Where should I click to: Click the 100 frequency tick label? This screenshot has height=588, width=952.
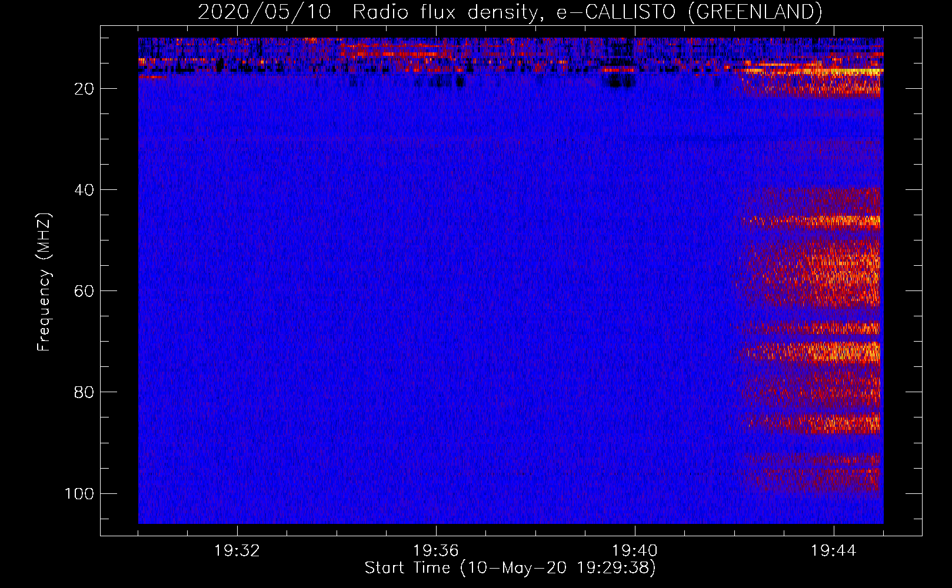tap(79, 493)
